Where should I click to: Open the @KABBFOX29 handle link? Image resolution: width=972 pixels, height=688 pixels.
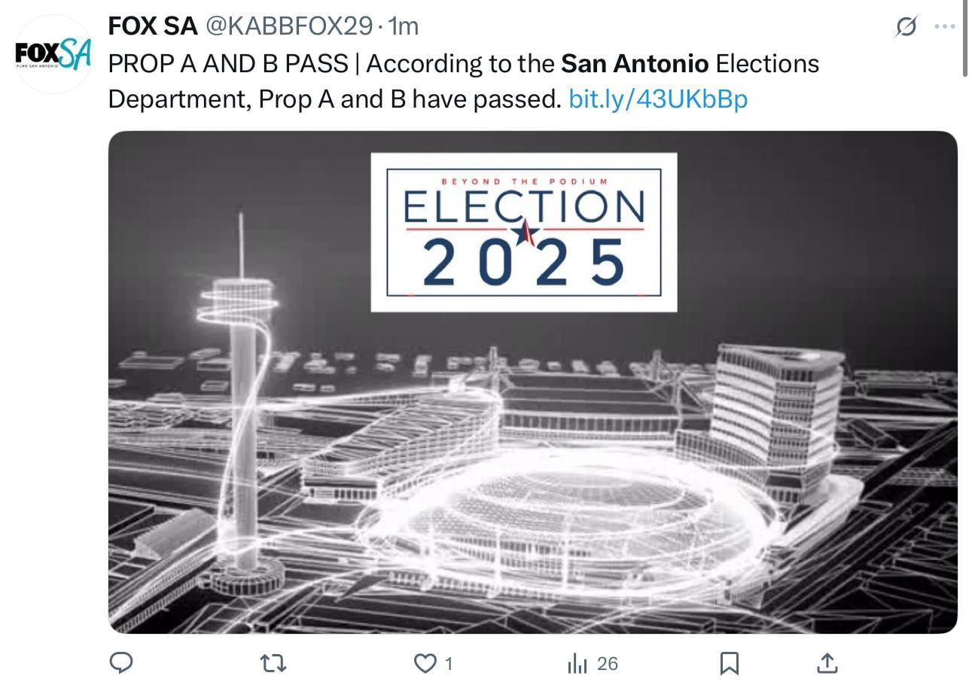coord(289,26)
